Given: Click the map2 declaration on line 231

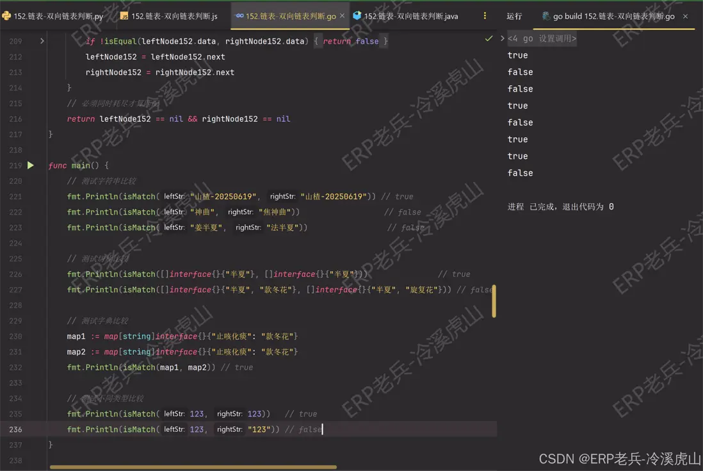Looking at the screenshot, I should tap(182, 352).
